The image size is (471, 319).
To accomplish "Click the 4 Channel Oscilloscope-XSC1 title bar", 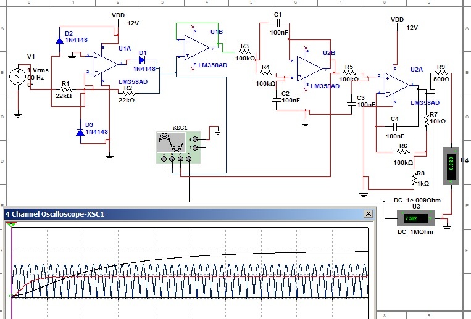I will click(x=189, y=214).
